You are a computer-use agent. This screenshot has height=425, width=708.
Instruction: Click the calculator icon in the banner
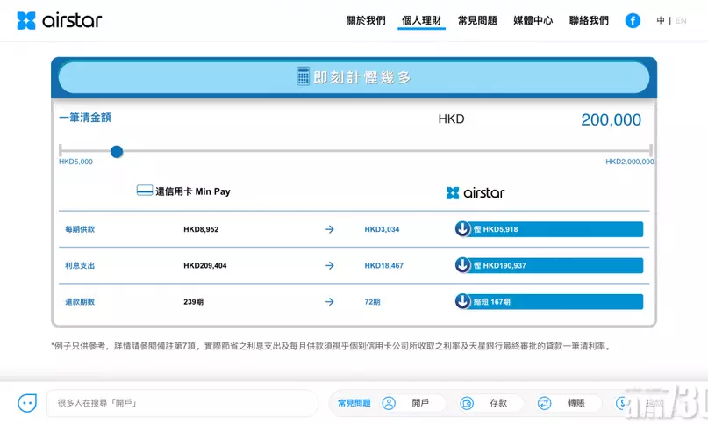(x=303, y=76)
